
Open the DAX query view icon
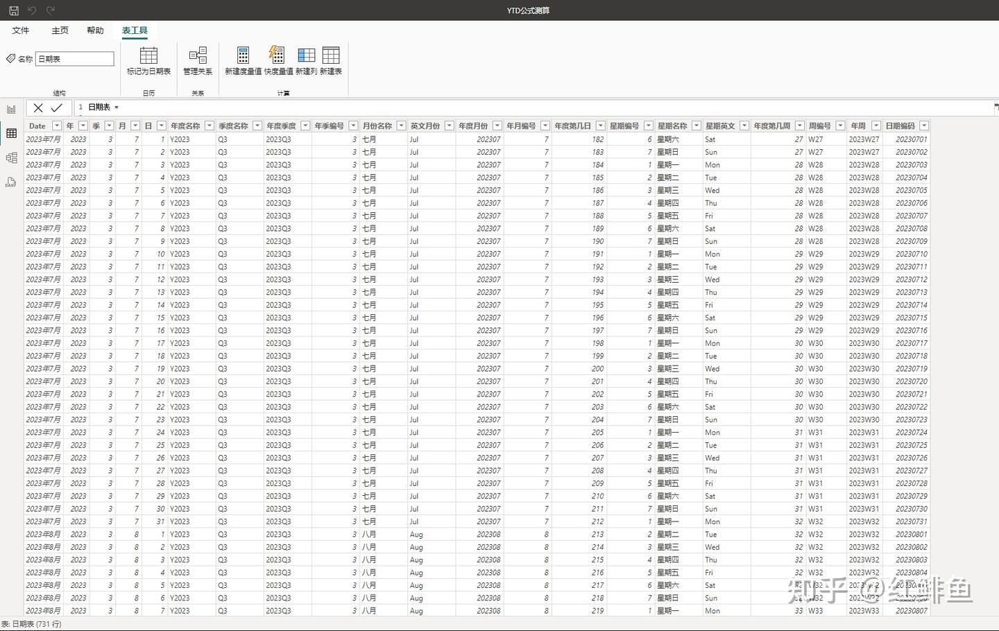coord(11,182)
